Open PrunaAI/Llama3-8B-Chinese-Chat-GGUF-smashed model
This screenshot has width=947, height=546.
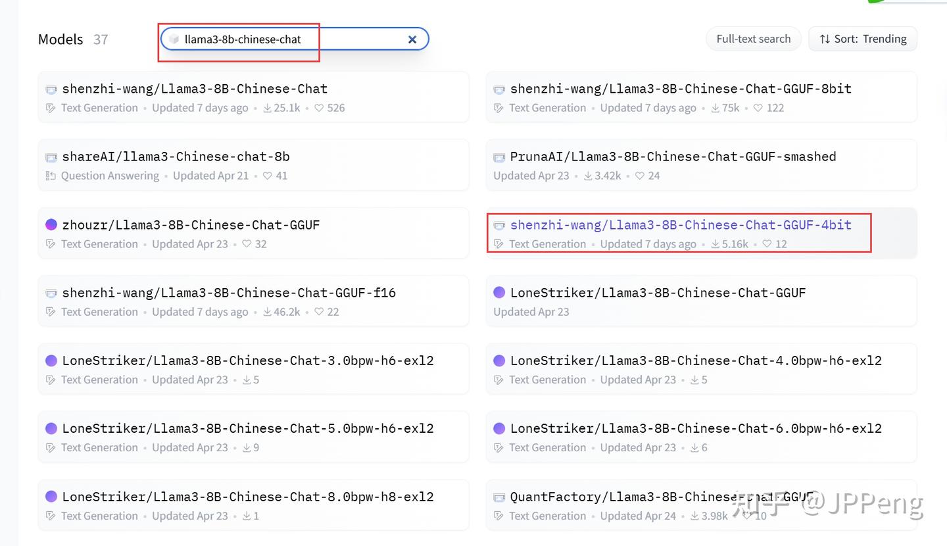tap(701, 164)
